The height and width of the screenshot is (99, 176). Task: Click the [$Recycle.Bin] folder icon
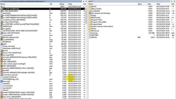tap(90, 9)
